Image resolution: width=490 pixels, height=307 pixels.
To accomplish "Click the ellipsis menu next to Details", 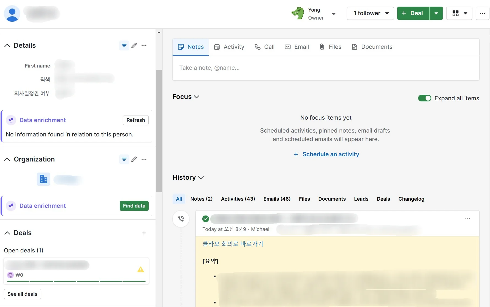I will click(x=144, y=45).
